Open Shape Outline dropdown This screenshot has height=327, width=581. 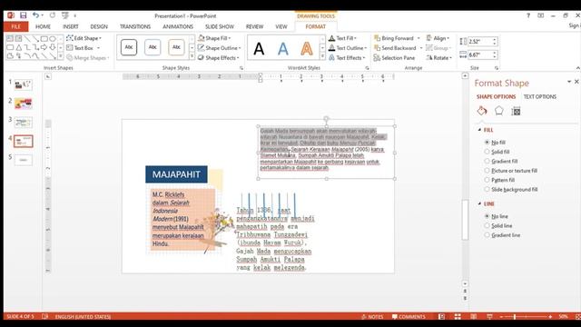tap(219, 48)
